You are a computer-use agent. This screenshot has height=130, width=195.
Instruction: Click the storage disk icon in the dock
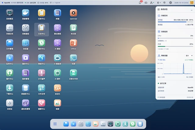point(103,124)
